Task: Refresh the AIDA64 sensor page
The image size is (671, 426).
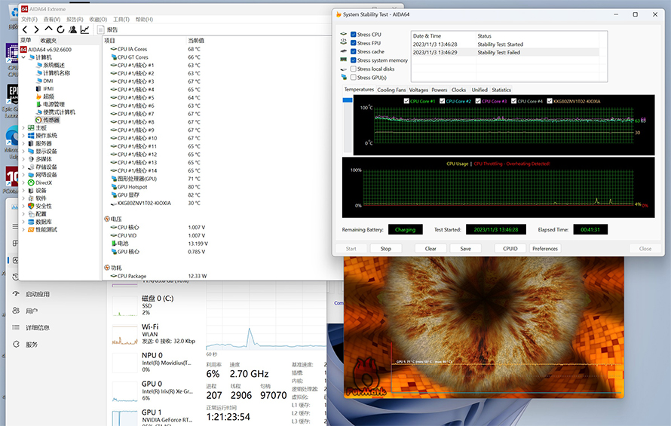Action: (60, 29)
